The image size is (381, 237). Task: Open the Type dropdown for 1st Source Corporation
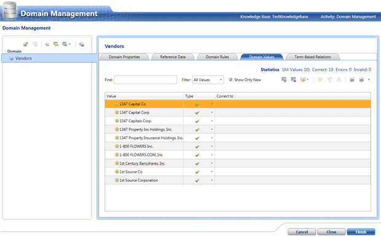click(x=211, y=181)
